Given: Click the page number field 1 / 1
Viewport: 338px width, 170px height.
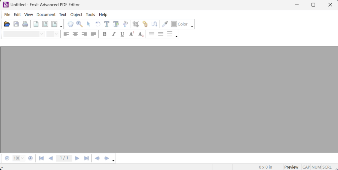Looking at the screenshot, I should click(64, 158).
